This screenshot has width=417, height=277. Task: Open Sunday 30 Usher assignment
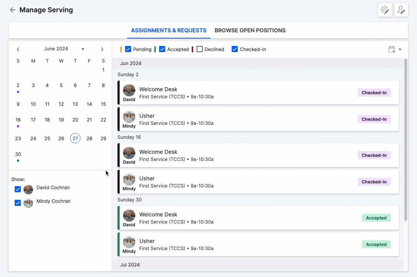coord(258,244)
